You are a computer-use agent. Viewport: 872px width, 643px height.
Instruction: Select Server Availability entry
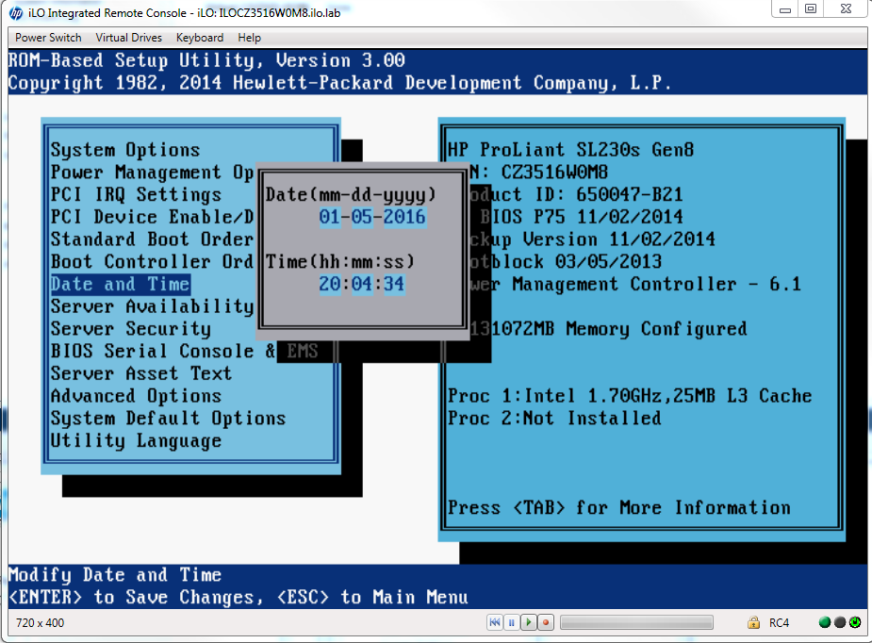coord(152,306)
